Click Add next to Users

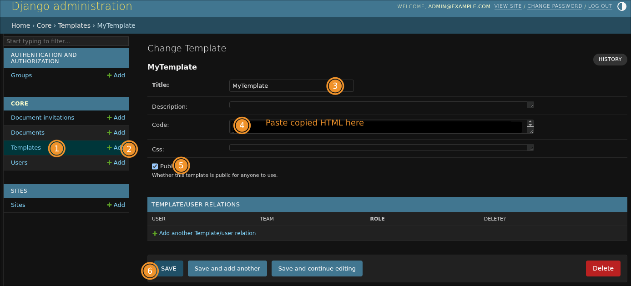116,163
